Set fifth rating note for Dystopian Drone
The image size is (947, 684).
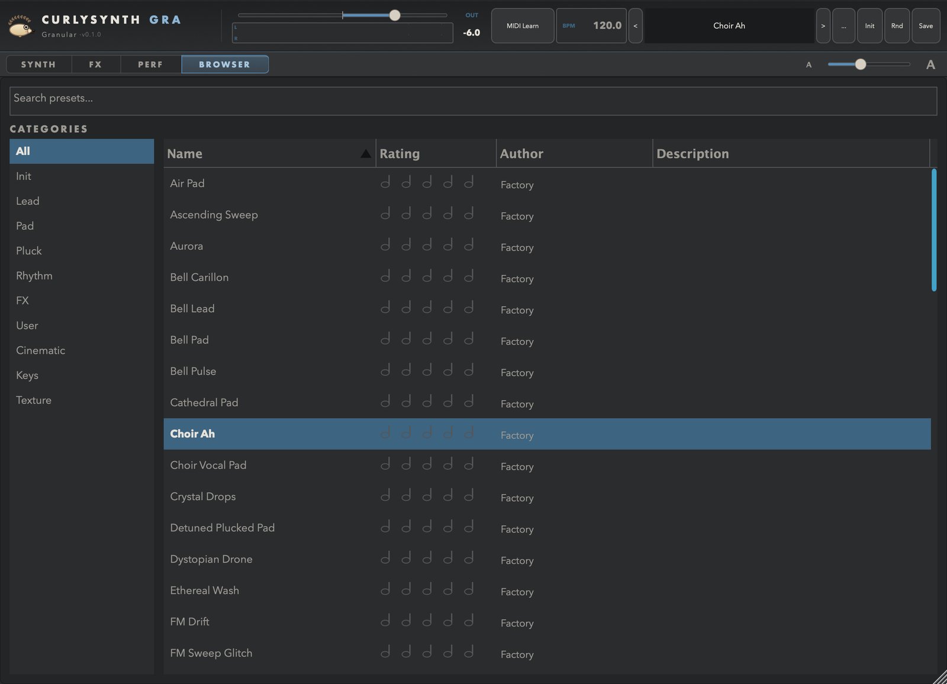[x=469, y=558]
